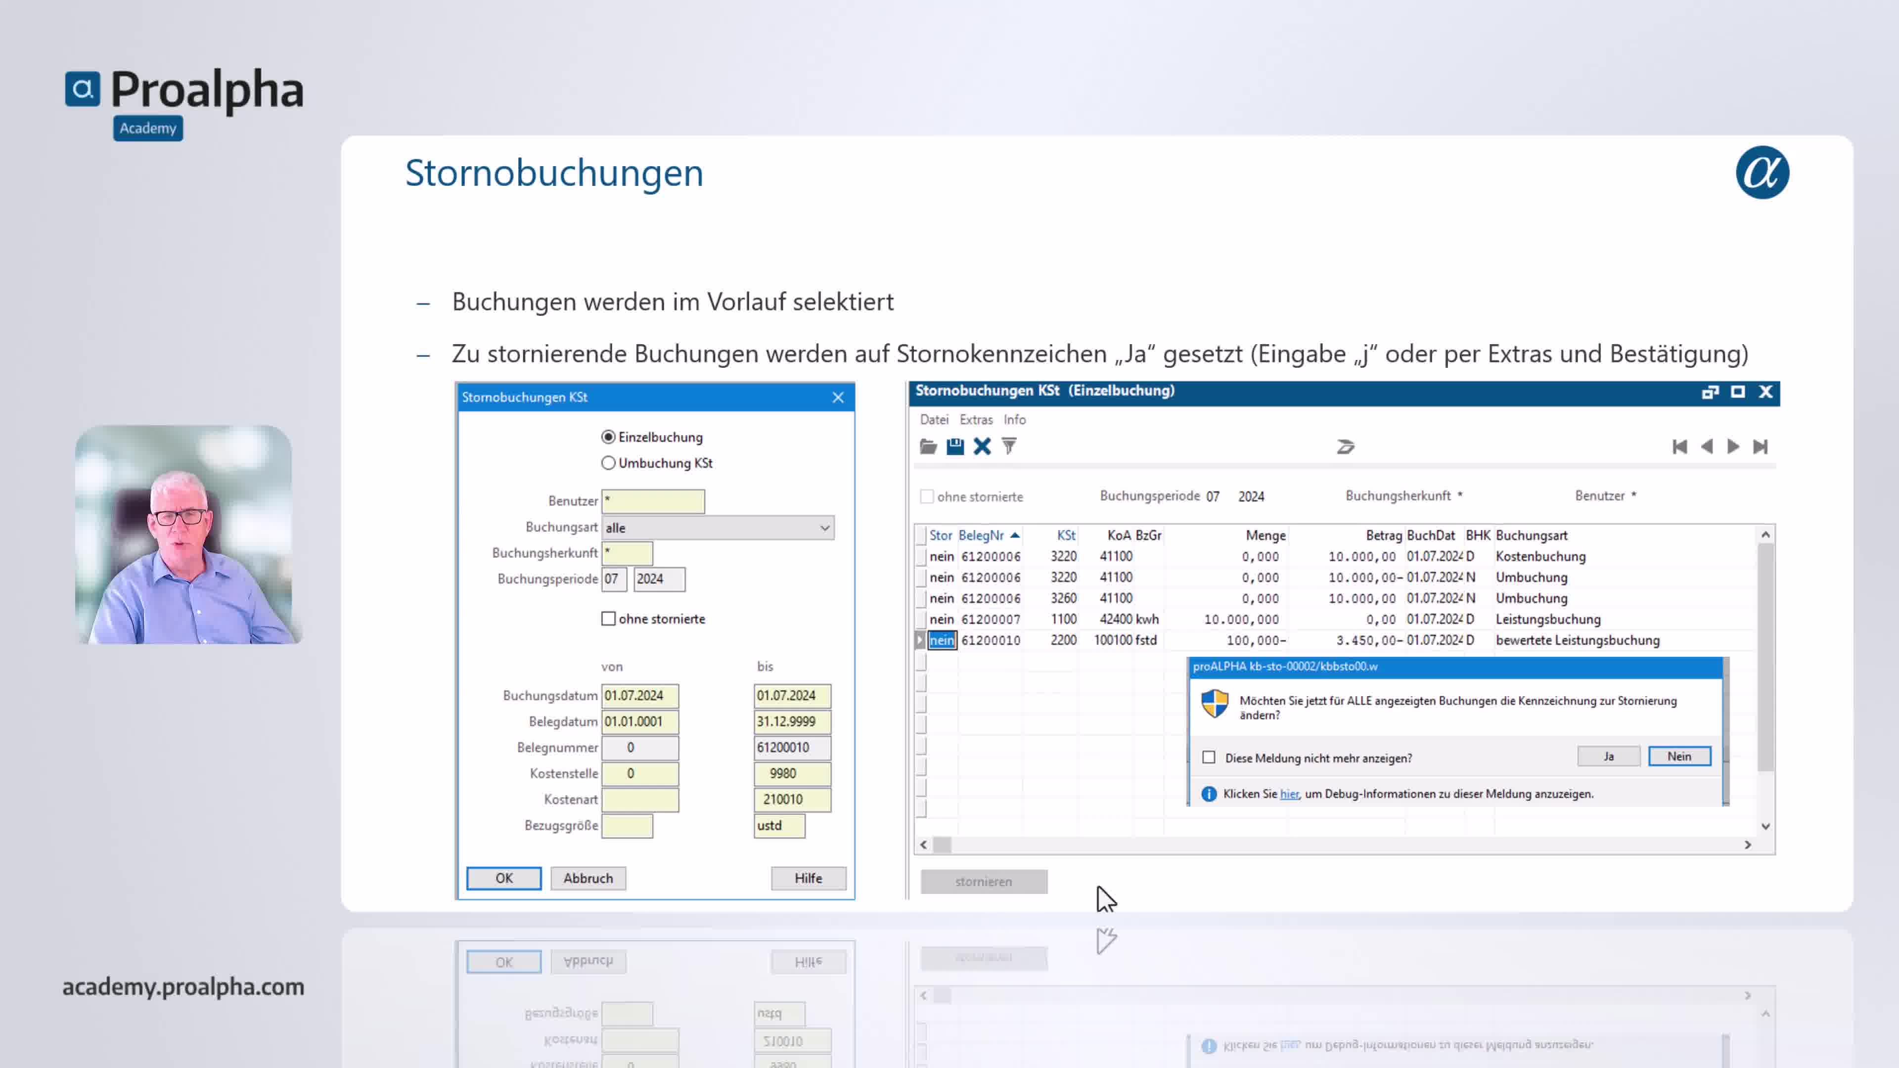Screen dimensions: 1899x1068
Task: Open the Extras menu
Action: [x=976, y=419]
